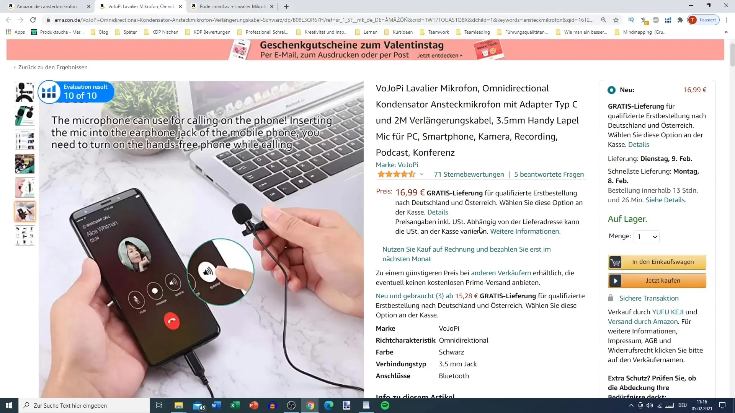Click the play arrow icon on Jetzt kaufen

tap(615, 281)
